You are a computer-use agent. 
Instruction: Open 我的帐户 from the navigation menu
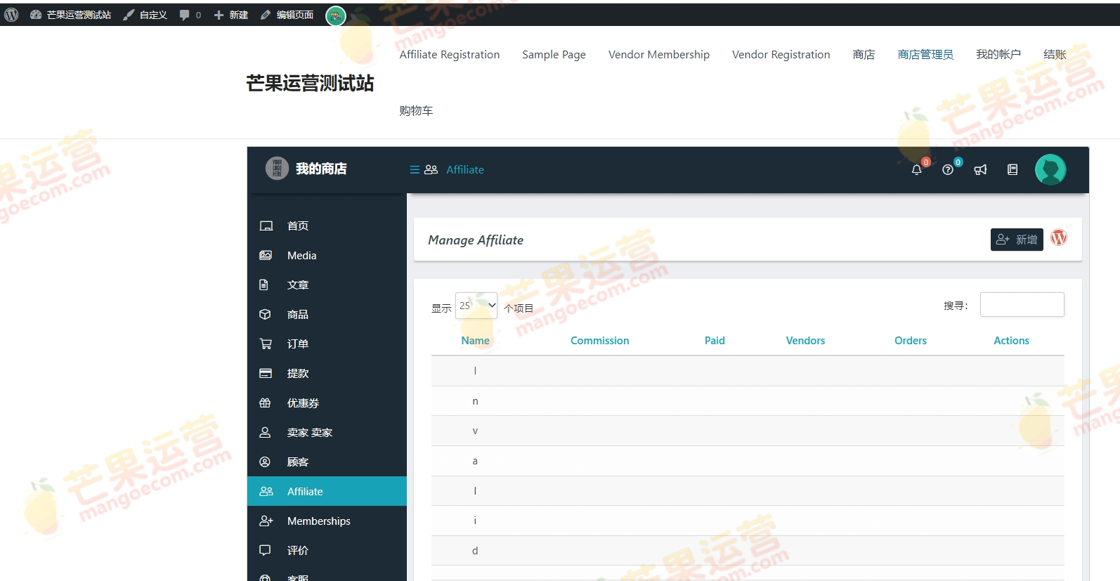(x=998, y=54)
